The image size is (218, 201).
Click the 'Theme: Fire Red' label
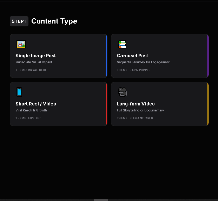[x=28, y=118]
